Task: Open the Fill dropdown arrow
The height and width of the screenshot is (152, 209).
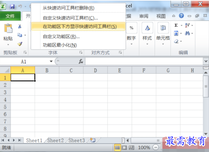Action: click(x=181, y=33)
